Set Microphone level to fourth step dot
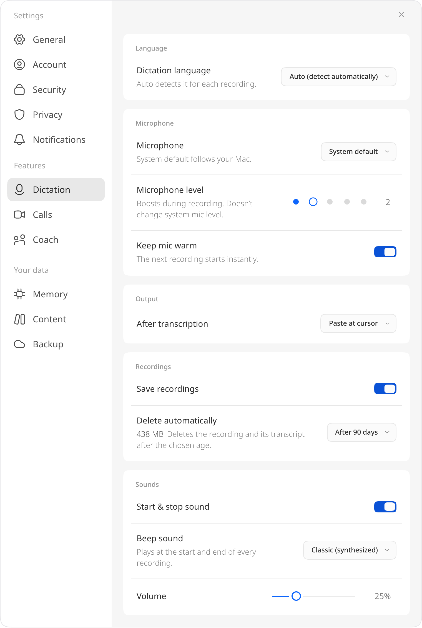Image resolution: width=422 pixels, height=628 pixels. point(347,202)
